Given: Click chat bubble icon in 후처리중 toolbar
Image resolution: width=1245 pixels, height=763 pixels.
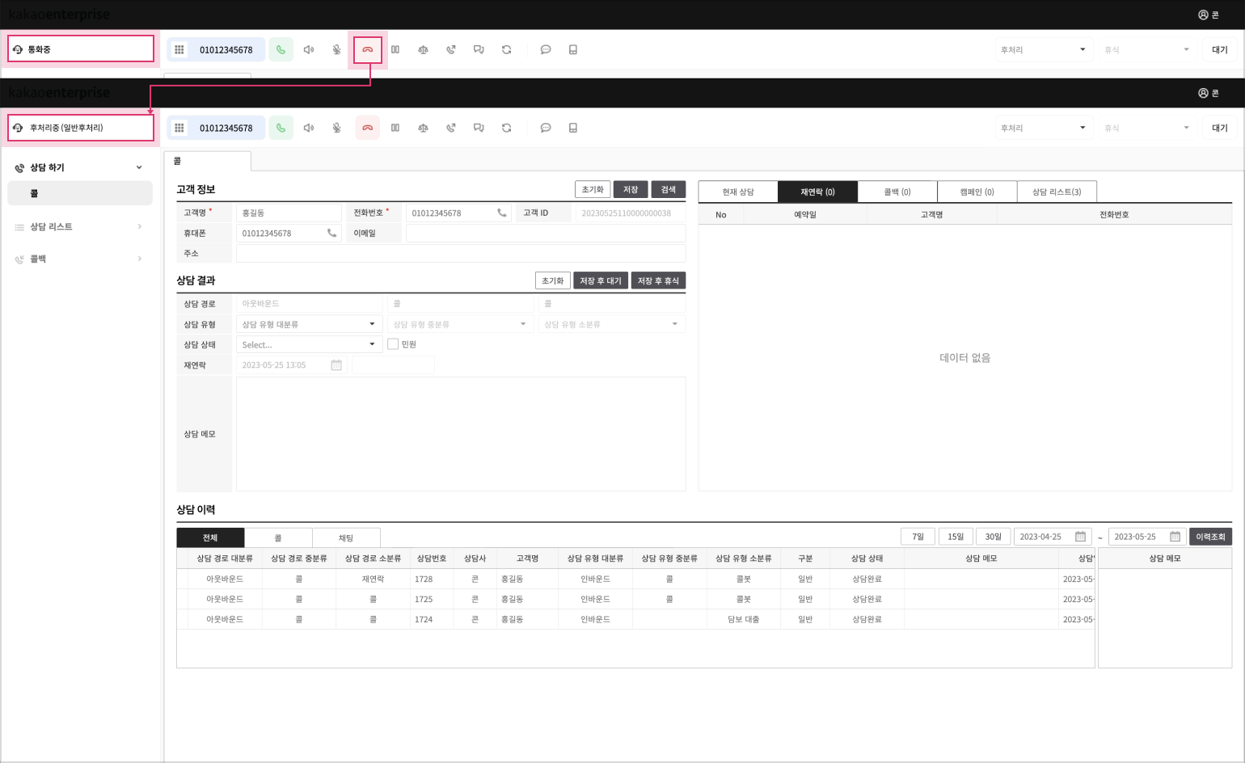Looking at the screenshot, I should tap(546, 128).
